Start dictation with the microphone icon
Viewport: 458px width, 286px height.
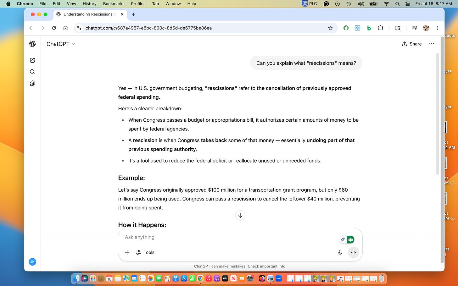340,252
